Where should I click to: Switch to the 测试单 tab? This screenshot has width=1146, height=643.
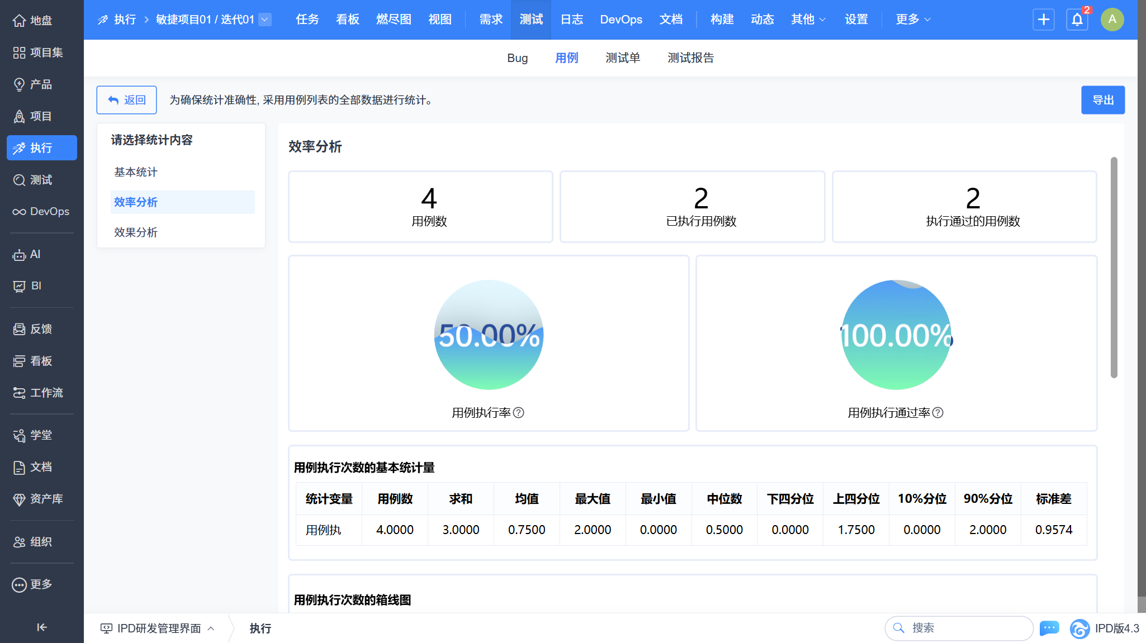coord(623,58)
